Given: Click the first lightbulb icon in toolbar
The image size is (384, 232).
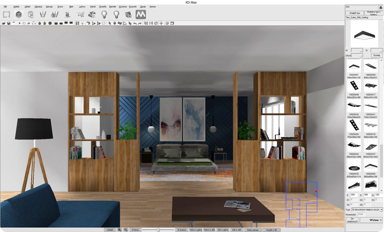Looking at the screenshot, I should coord(105,15).
